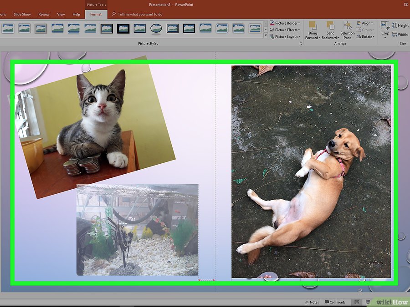Apply the thick black frame picture style
The image size is (410, 307).
[x=123, y=29]
